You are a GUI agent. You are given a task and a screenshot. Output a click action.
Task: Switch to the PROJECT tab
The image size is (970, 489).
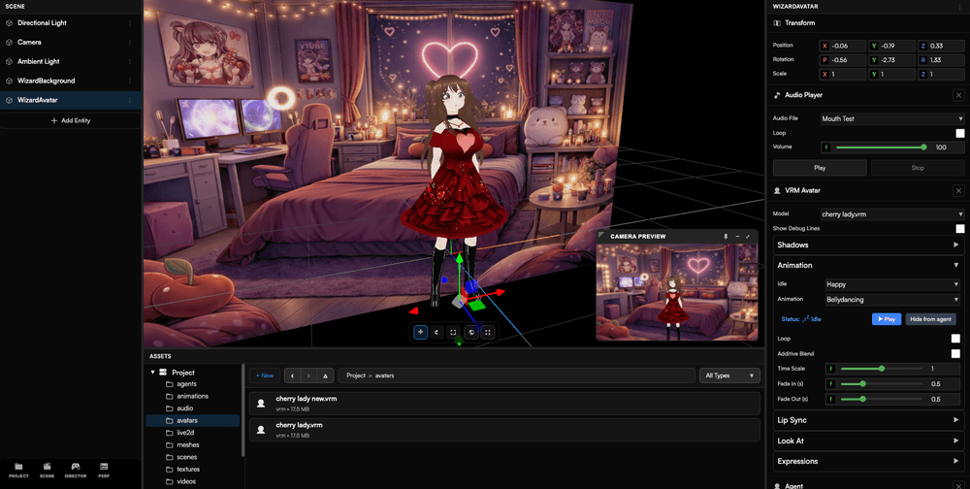pyautogui.click(x=18, y=471)
